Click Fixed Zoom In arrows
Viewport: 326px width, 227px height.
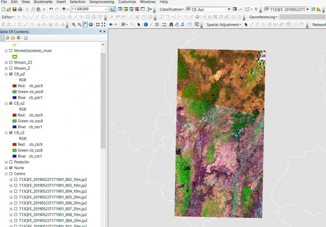[x=98, y=24]
